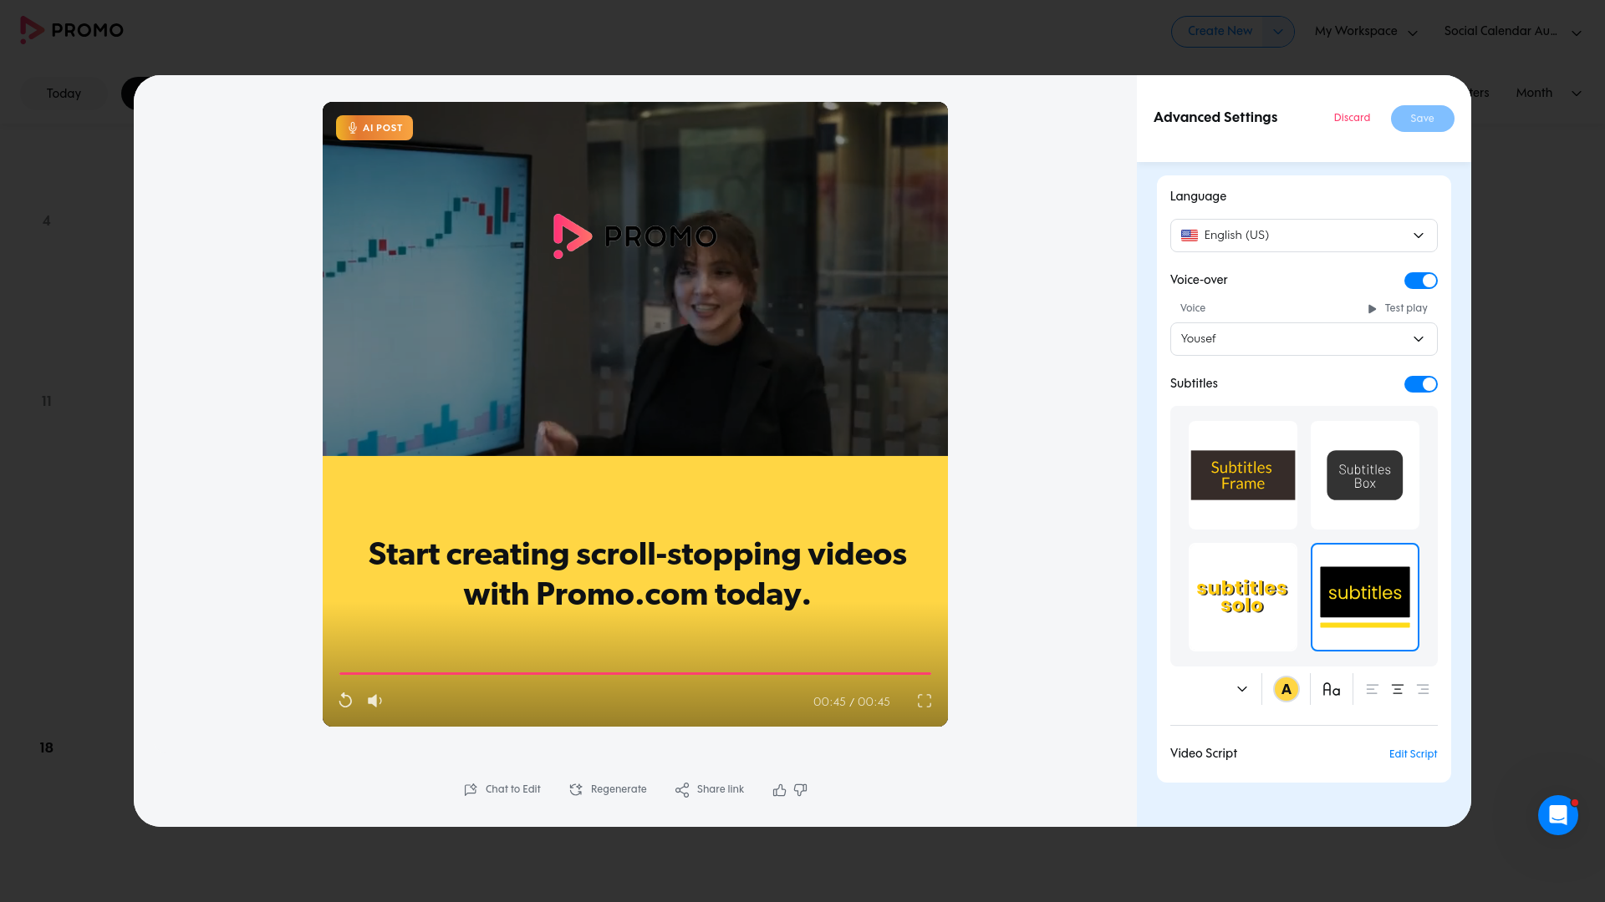This screenshot has width=1605, height=902.
Task: Click the thumbs up icon
Action: (779, 789)
